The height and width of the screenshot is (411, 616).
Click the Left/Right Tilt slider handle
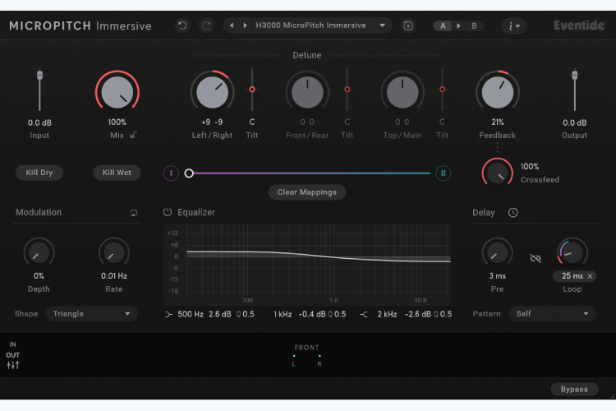(x=252, y=90)
